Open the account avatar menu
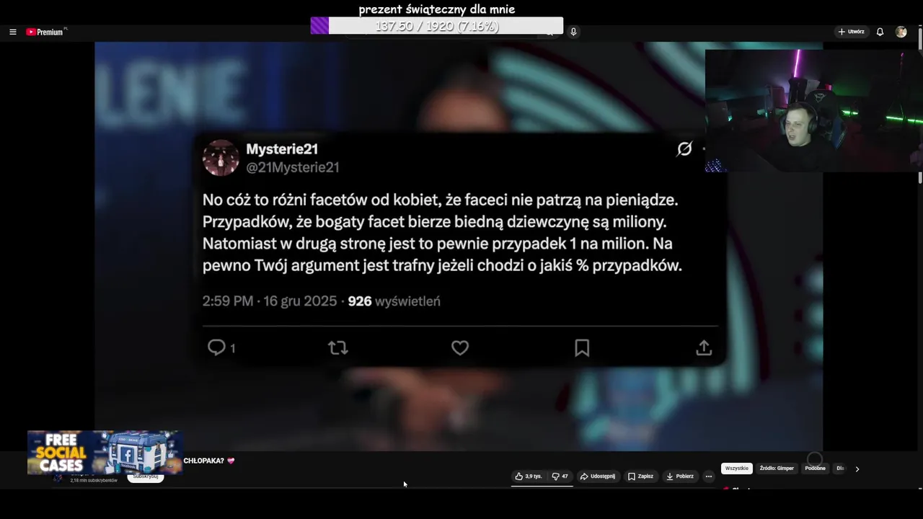923x519 pixels. [x=901, y=32]
